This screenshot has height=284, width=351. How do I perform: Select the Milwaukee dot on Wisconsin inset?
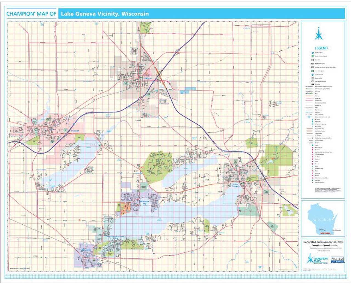click(x=333, y=230)
